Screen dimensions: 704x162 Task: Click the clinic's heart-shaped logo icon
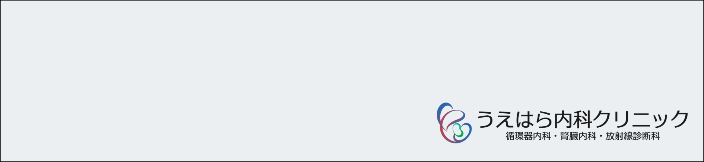(x=454, y=123)
